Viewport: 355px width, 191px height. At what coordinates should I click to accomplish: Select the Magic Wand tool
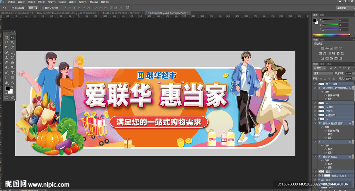point(12,43)
